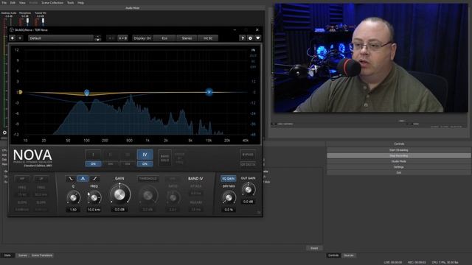Click the 10.0 kHz frequency value field
Image resolution: width=472 pixels, height=265 pixels.
click(94, 210)
